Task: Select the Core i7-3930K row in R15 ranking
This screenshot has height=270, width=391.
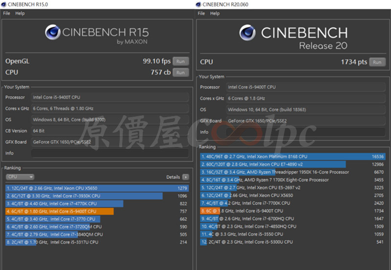Action: [97, 196]
